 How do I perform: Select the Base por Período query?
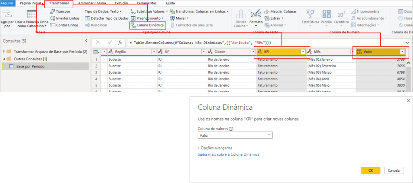(46, 66)
